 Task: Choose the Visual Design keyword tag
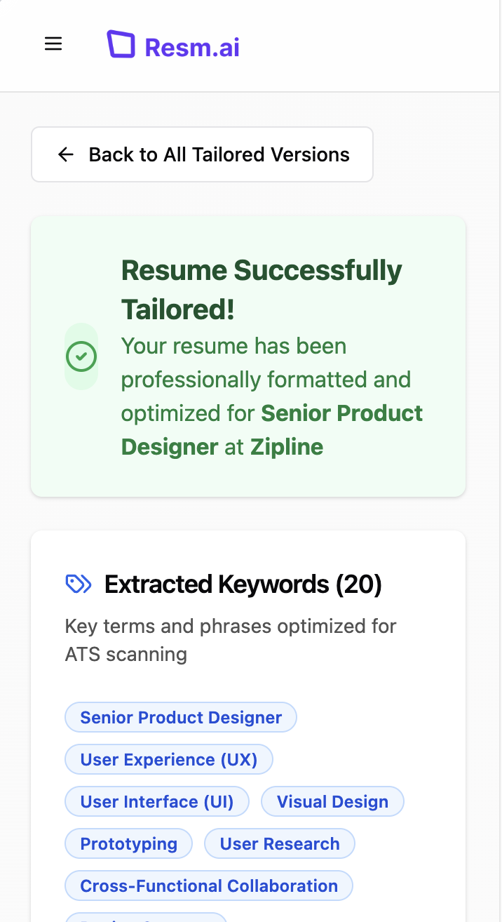coord(332,801)
